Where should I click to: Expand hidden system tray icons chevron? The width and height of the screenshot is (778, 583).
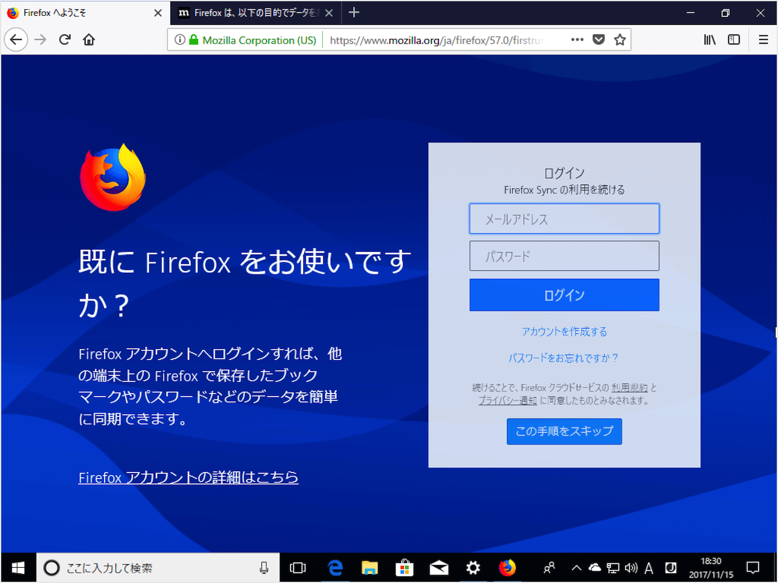click(x=576, y=568)
